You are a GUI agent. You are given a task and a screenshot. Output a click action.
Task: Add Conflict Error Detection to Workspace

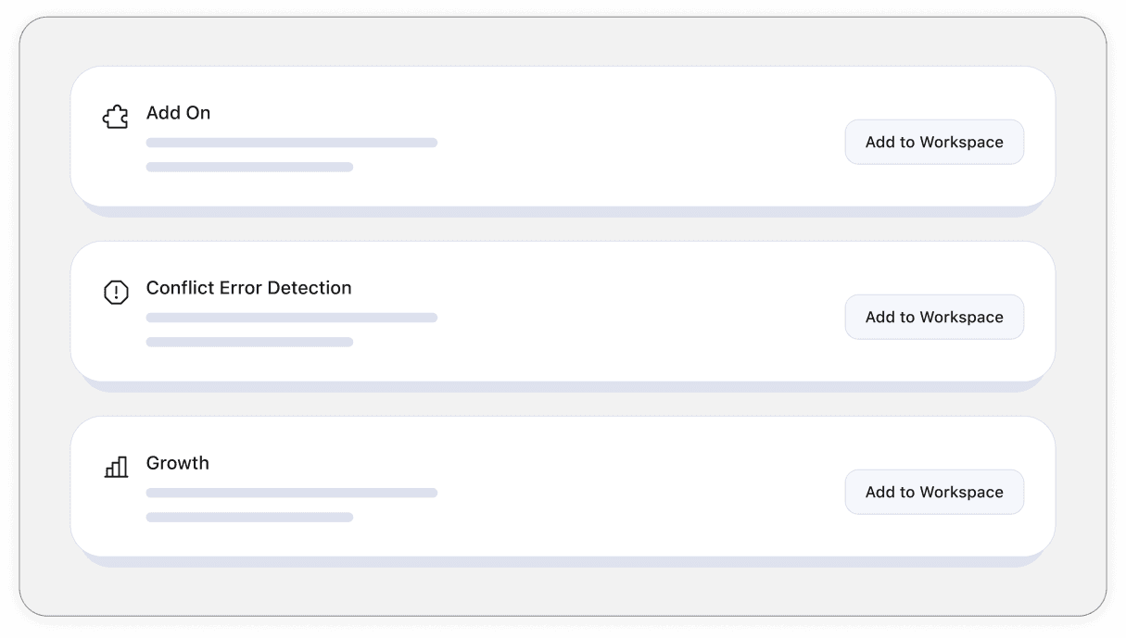point(934,317)
